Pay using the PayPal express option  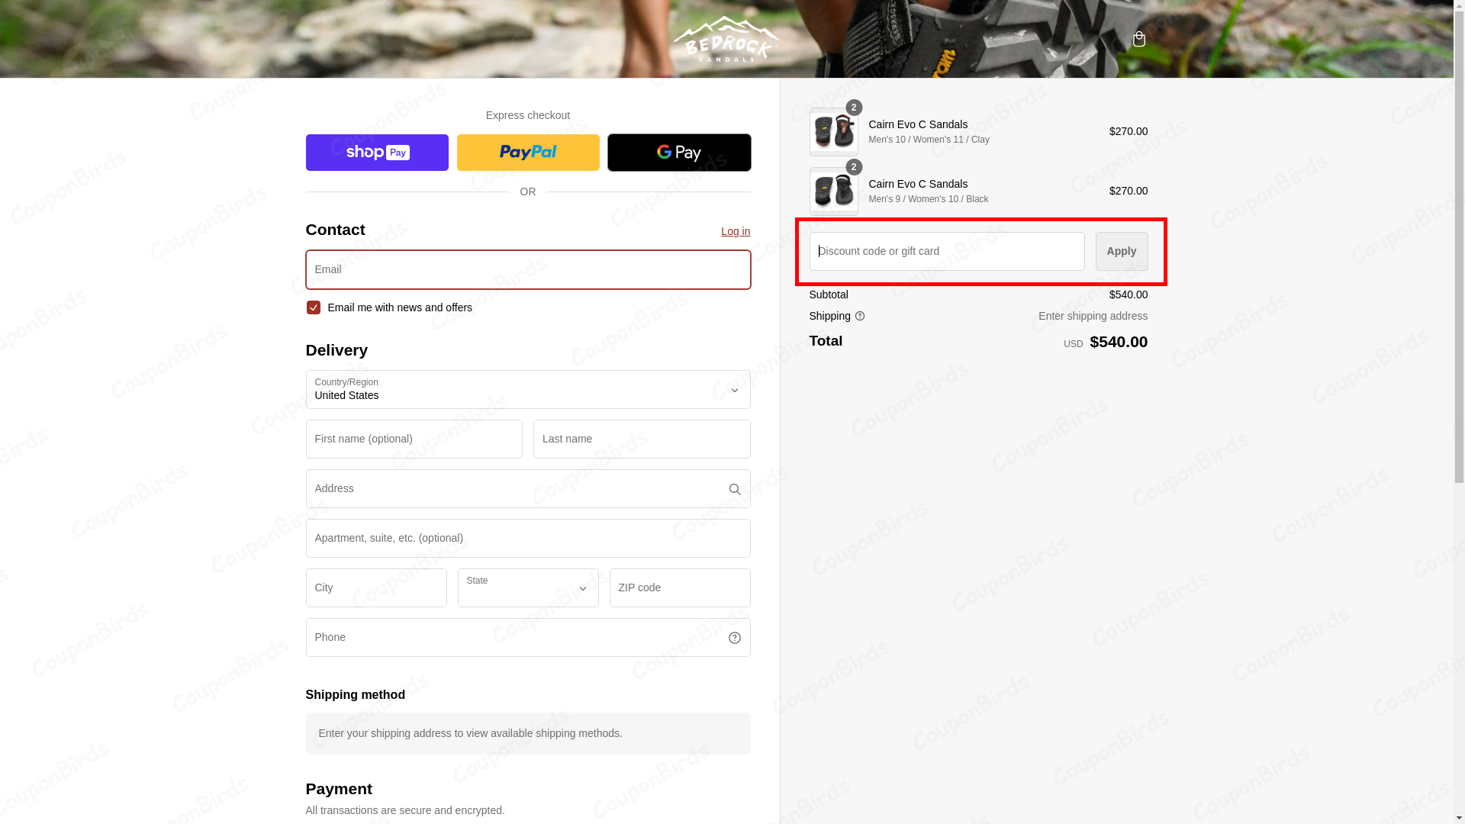527,152
